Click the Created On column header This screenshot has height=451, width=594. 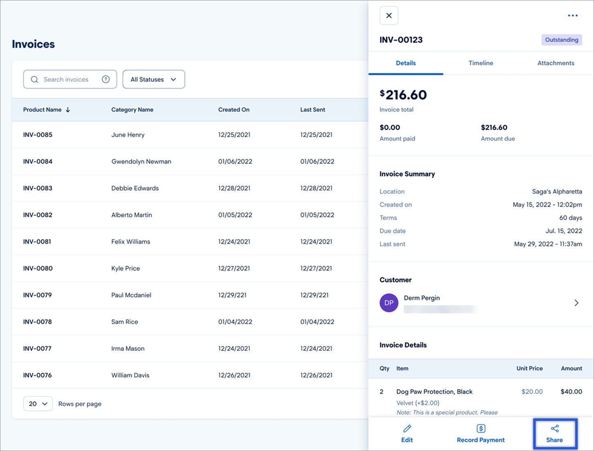[x=234, y=110]
